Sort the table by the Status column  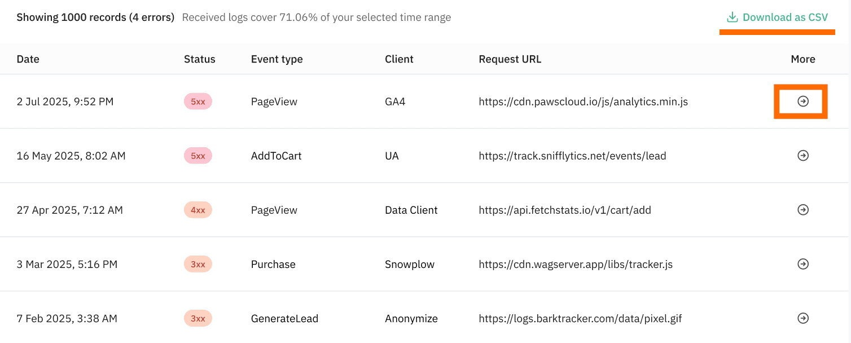tap(199, 59)
